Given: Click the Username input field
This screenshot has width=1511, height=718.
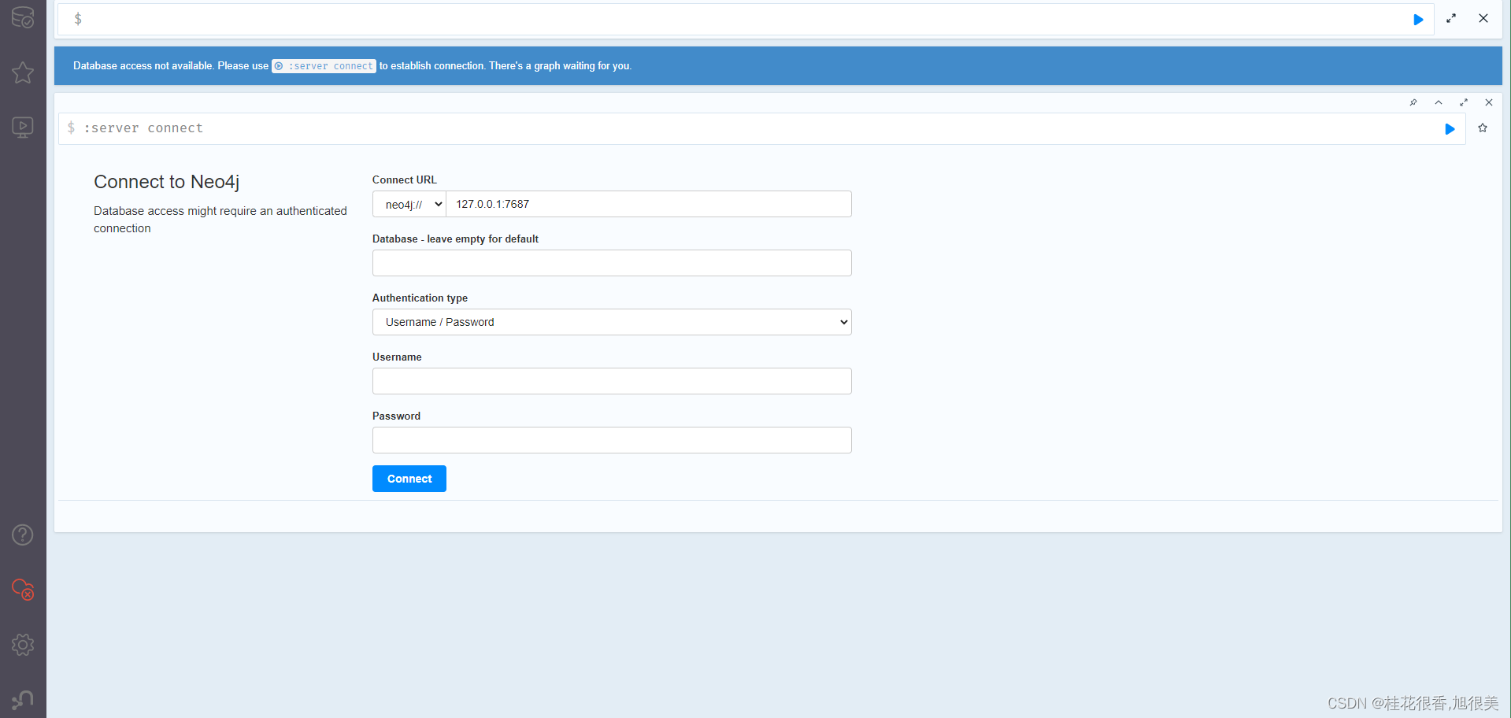Looking at the screenshot, I should (612, 381).
